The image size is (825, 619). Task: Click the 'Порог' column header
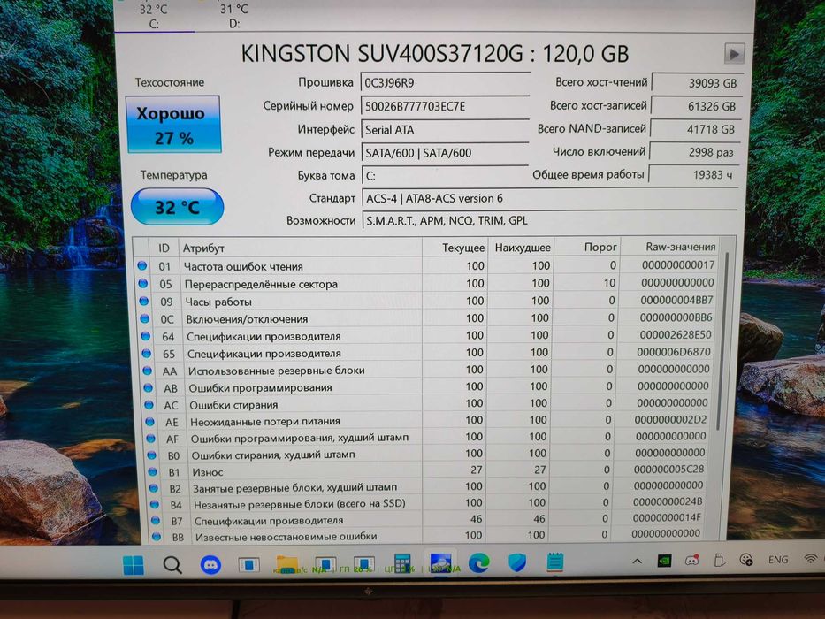tap(588, 247)
